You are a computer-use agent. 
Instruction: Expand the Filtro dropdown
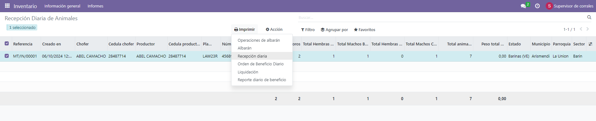click(308, 30)
